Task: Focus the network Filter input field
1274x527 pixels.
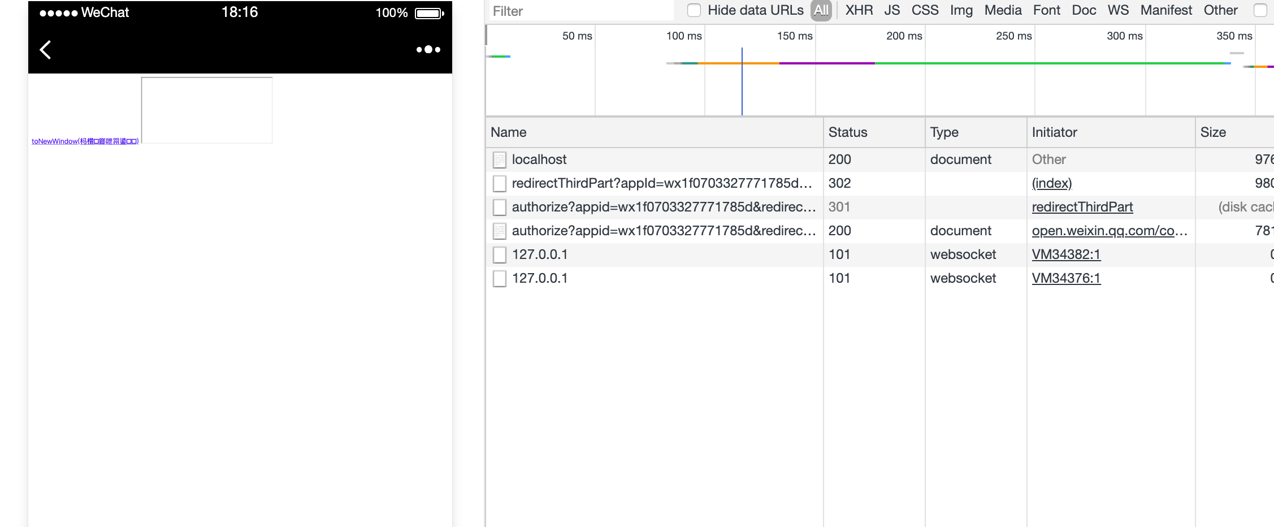Action: coord(581,11)
